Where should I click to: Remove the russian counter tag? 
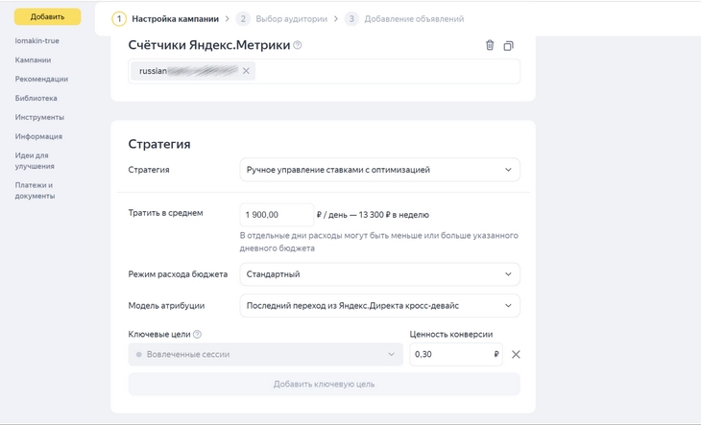[x=246, y=71]
